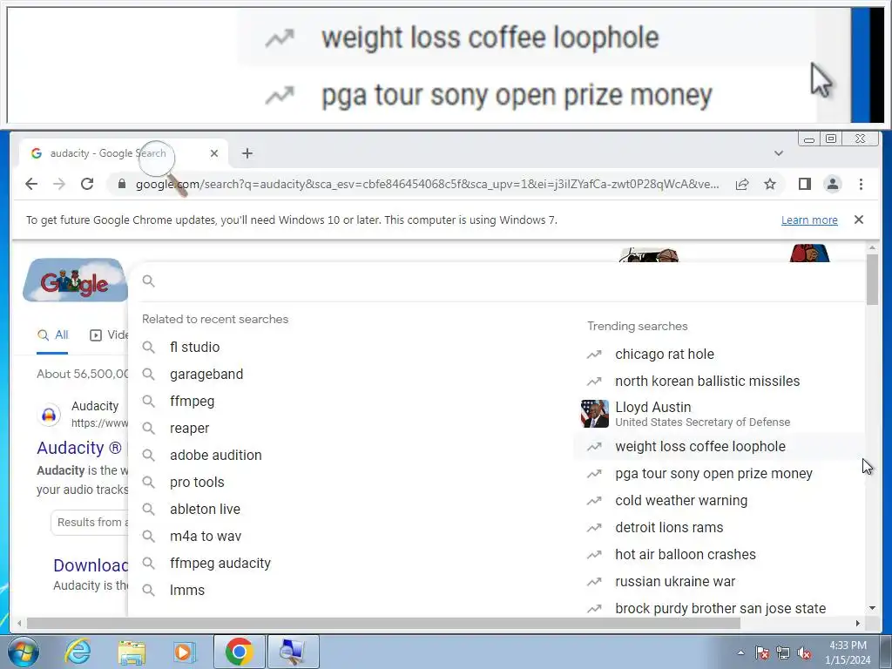Select the All results tab
892x669 pixels.
[x=52, y=335]
